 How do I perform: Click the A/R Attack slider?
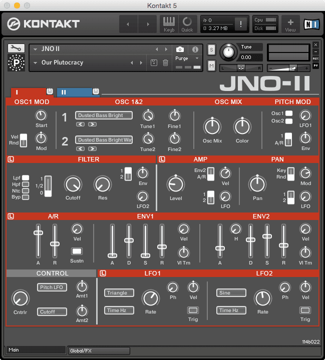[x=38, y=241]
